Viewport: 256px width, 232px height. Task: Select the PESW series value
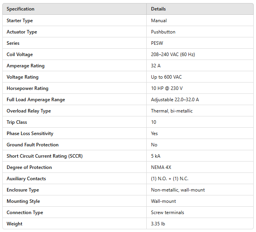coord(157,43)
